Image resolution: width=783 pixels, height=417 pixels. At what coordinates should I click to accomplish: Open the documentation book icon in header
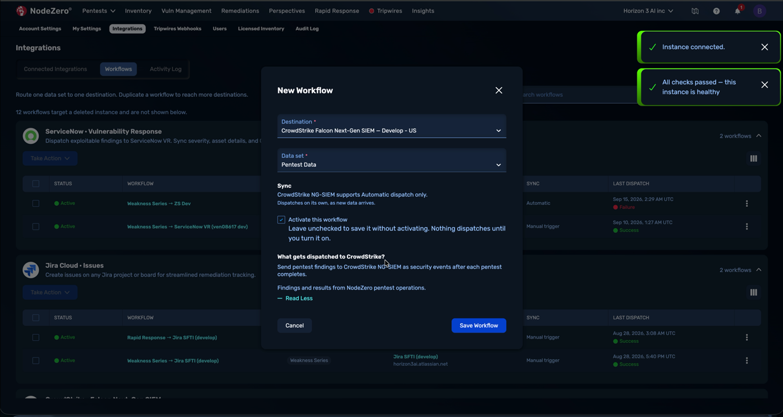tap(695, 11)
